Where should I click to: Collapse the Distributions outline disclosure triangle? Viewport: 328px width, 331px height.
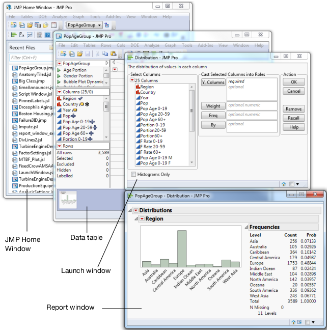[x=130, y=210]
